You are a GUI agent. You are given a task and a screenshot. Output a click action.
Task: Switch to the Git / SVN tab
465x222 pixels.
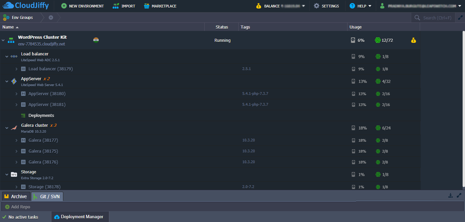[47, 197]
